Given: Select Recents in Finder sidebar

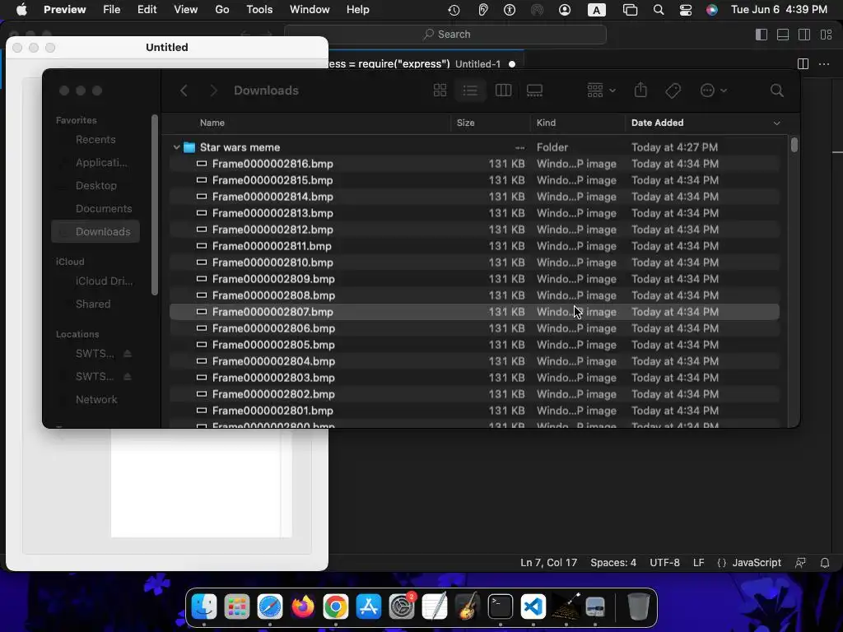Looking at the screenshot, I should [x=95, y=139].
